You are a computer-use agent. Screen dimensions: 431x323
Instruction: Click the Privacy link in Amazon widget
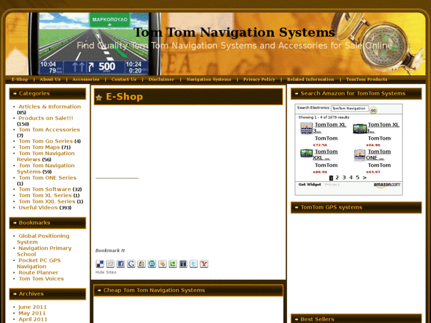tap(332, 184)
